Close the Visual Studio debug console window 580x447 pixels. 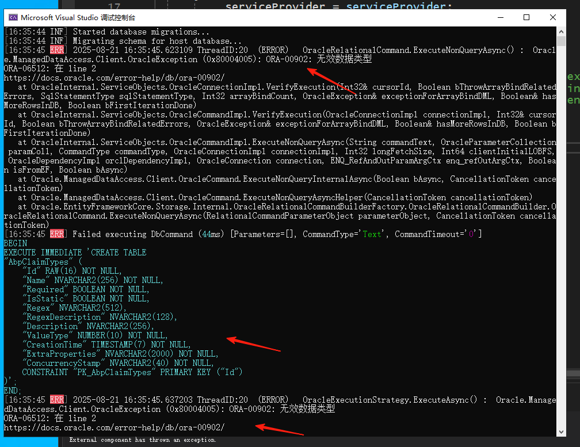point(552,17)
